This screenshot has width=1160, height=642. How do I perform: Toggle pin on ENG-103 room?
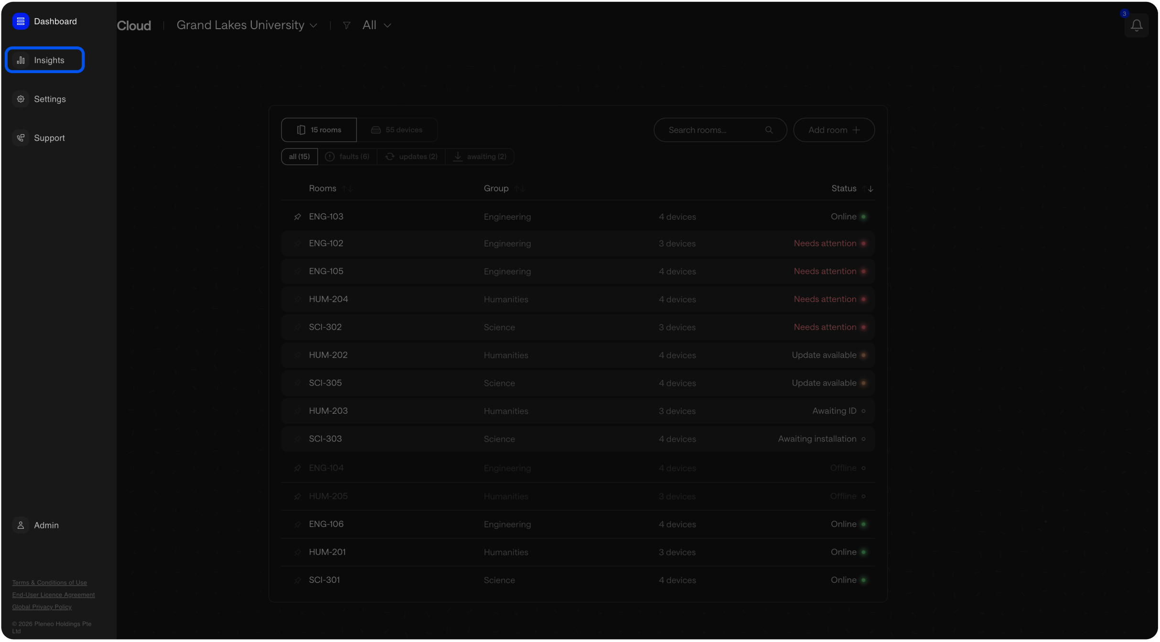[x=298, y=217]
